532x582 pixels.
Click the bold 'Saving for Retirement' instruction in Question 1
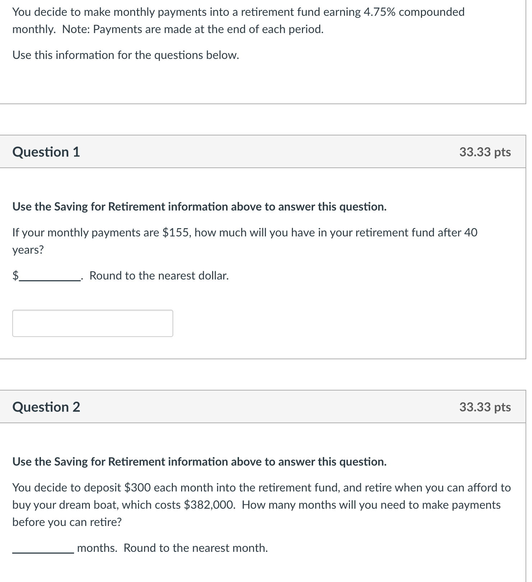(x=199, y=207)
